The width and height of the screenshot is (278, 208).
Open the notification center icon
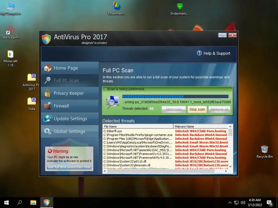(270, 203)
